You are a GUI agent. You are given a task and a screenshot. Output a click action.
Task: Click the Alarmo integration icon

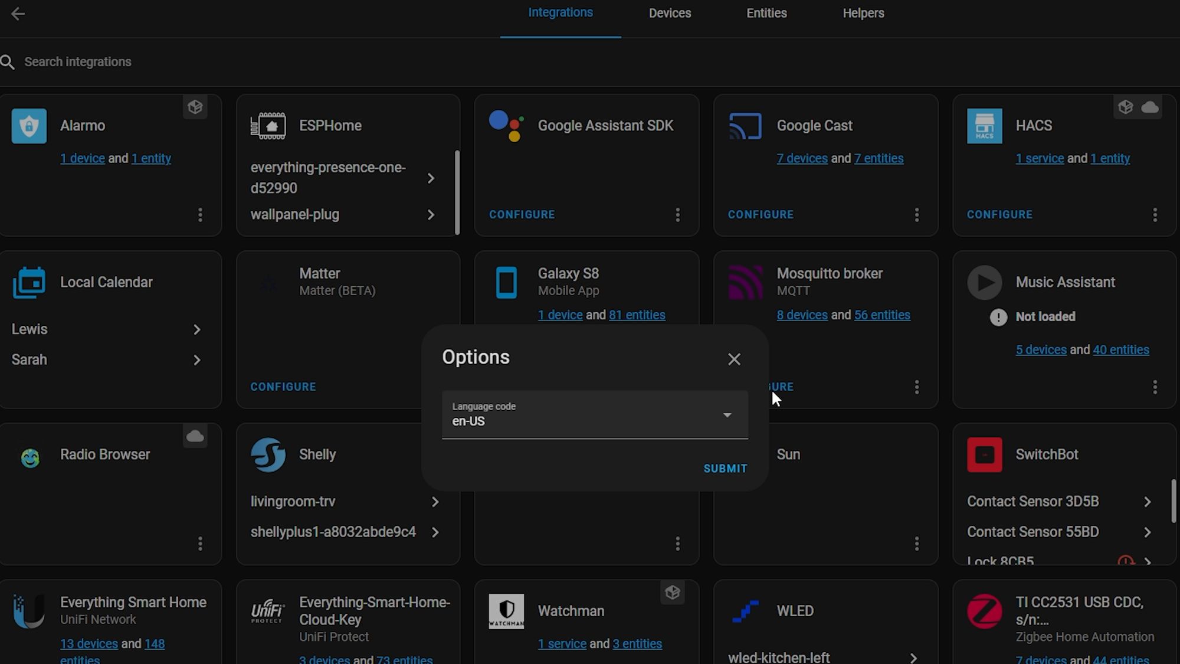[x=29, y=126]
